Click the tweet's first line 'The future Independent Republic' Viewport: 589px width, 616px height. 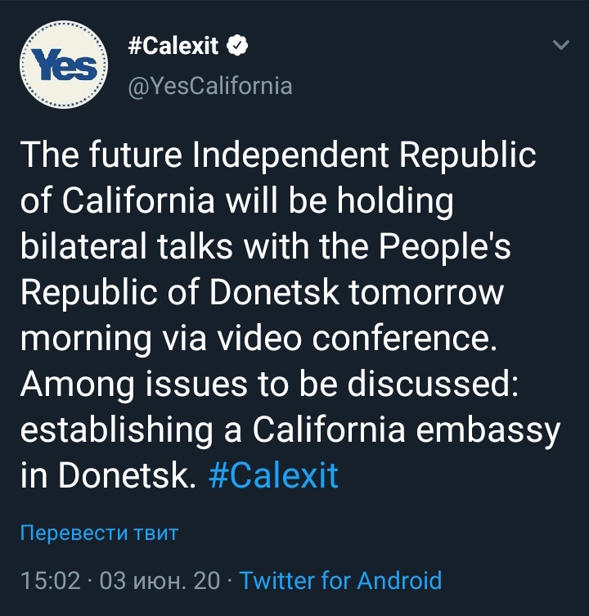tap(278, 156)
